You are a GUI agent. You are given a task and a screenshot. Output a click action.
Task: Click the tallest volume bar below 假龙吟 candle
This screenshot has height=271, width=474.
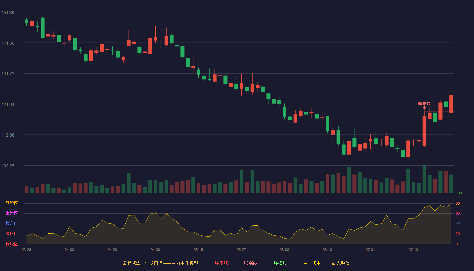coord(424,179)
